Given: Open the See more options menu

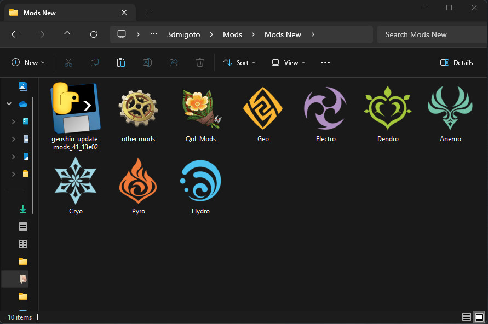Looking at the screenshot, I should [x=325, y=62].
